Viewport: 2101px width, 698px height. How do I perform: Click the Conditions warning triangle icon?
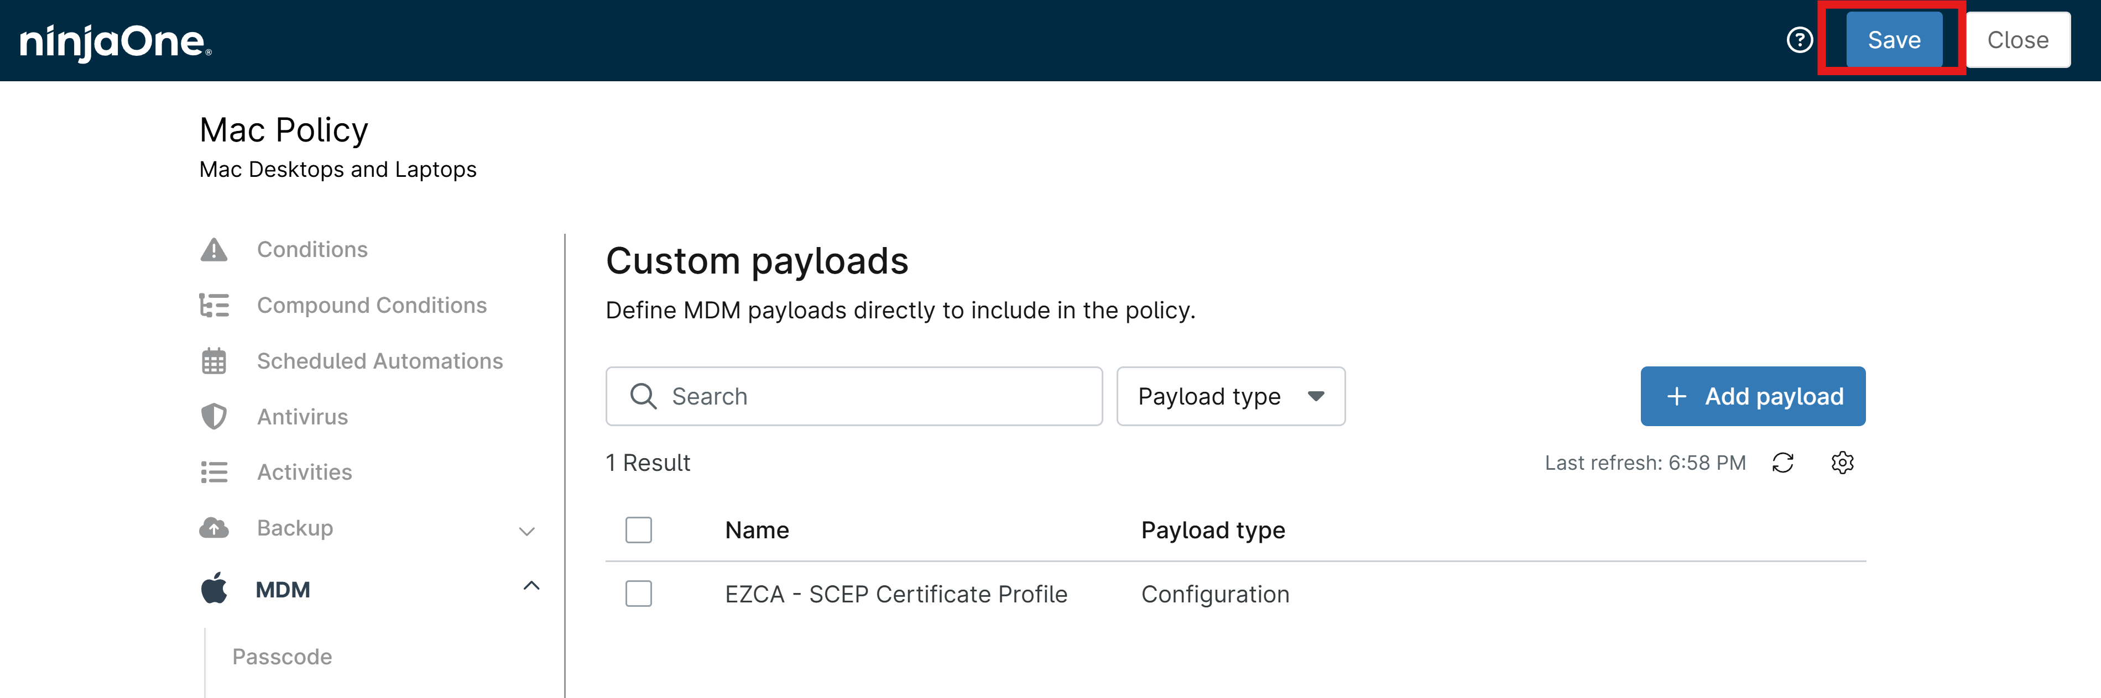213,249
